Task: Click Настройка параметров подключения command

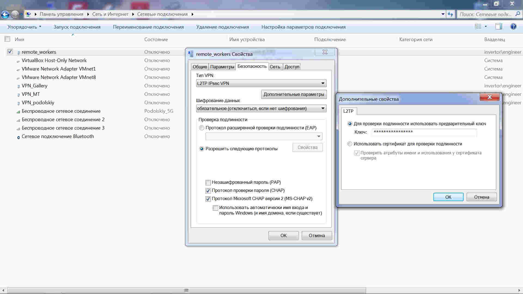Action: [303, 27]
